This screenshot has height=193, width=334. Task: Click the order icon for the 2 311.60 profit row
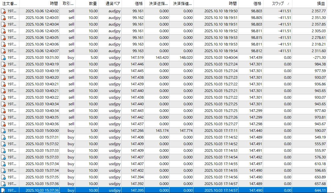(x=3, y=51)
